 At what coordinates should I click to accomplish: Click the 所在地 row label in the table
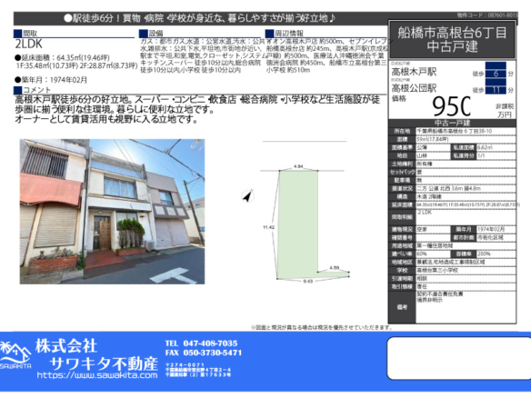[402, 131]
